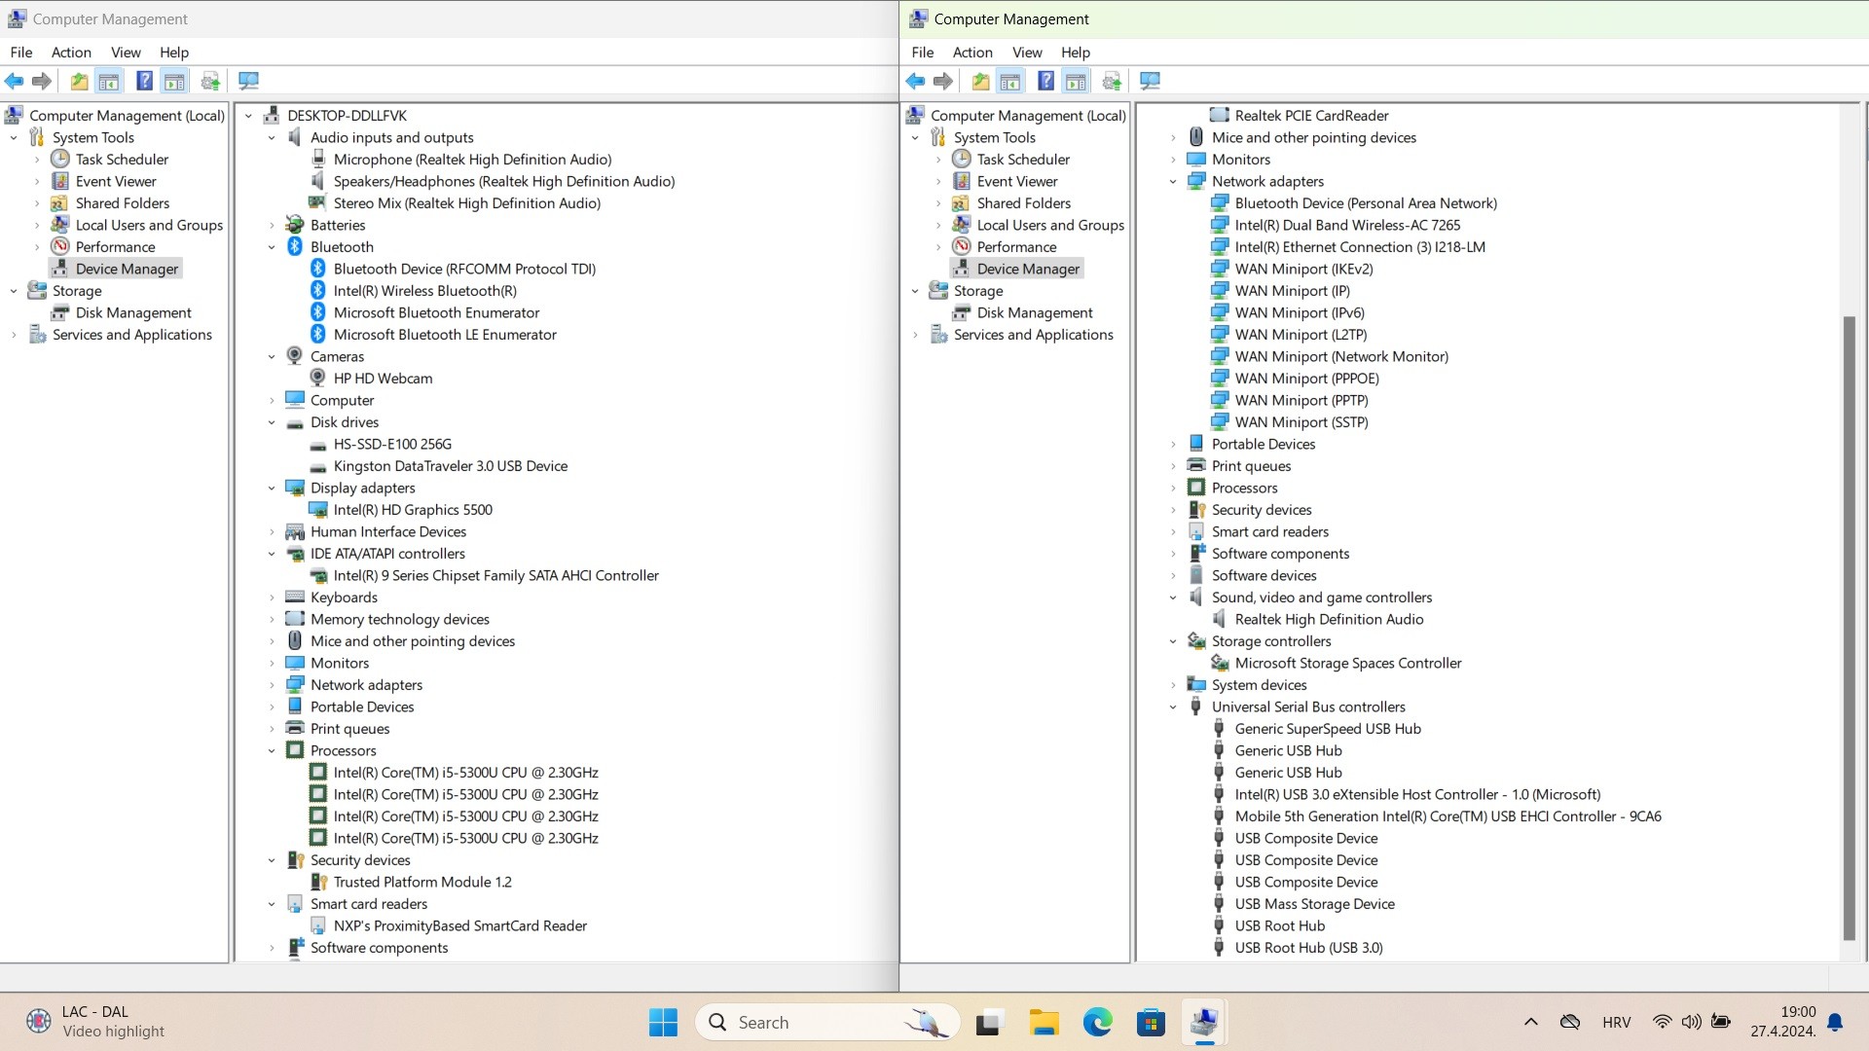Click Up one level icon in left window toolbar
The height and width of the screenshot is (1051, 1869).
pyautogui.click(x=79, y=82)
